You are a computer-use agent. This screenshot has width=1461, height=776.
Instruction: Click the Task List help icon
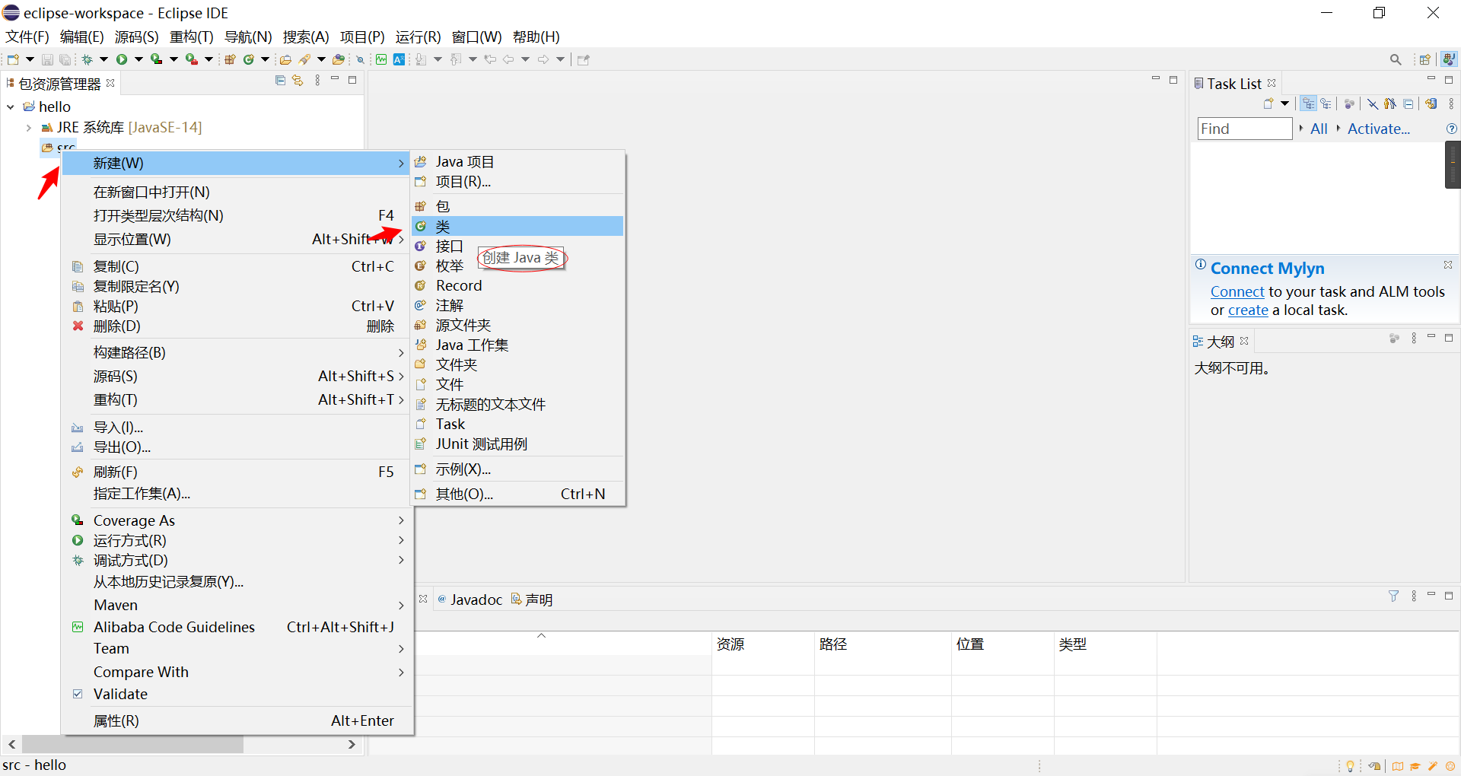point(1452,129)
